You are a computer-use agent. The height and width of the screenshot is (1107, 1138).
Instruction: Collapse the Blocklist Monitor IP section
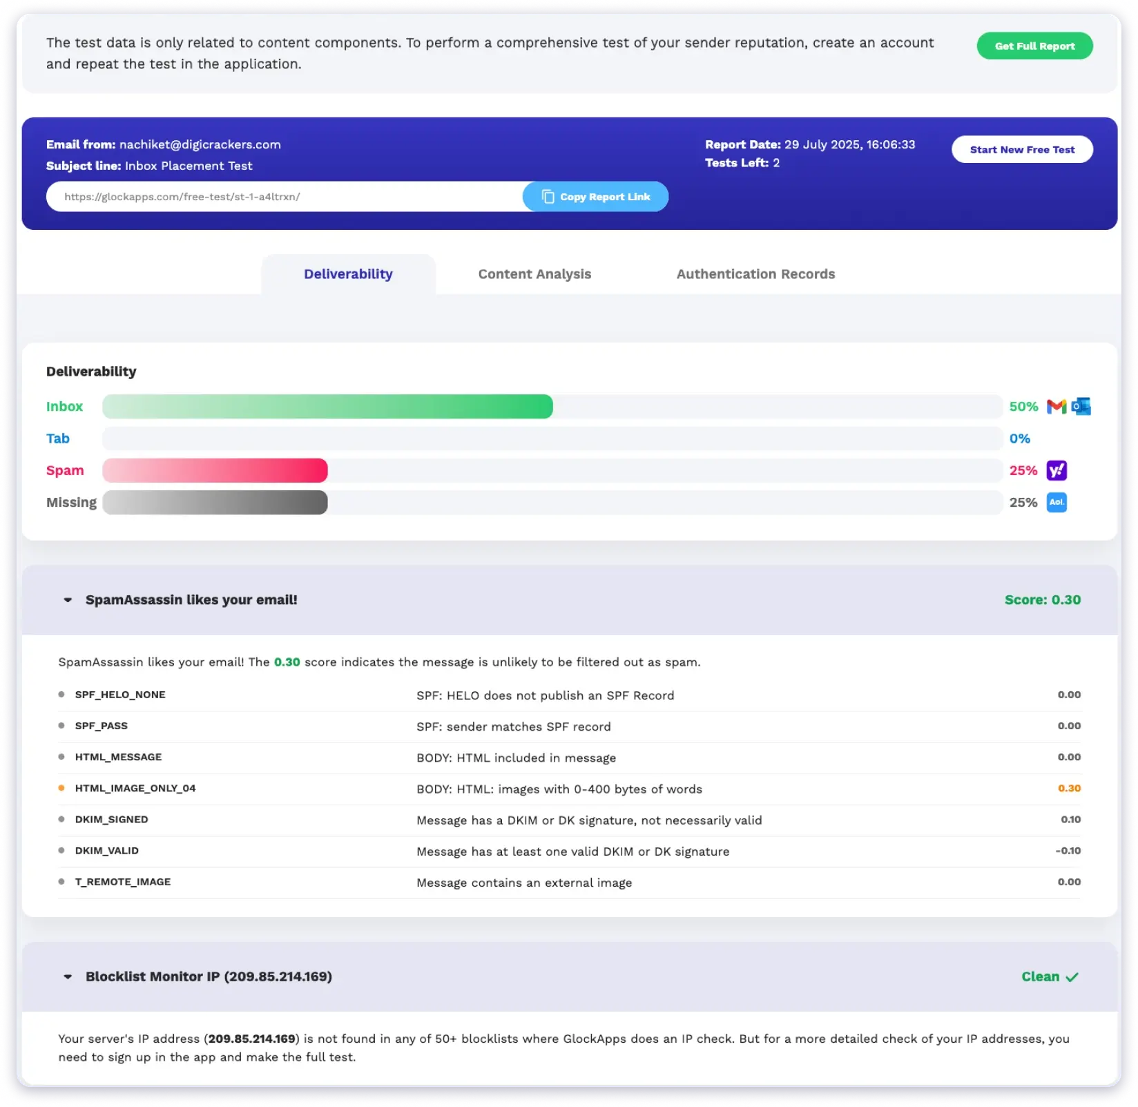tap(67, 977)
